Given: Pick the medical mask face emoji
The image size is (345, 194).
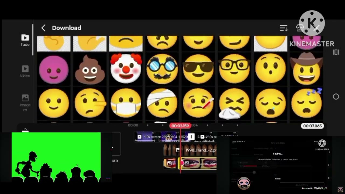Looking at the screenshot, I should point(126,103).
